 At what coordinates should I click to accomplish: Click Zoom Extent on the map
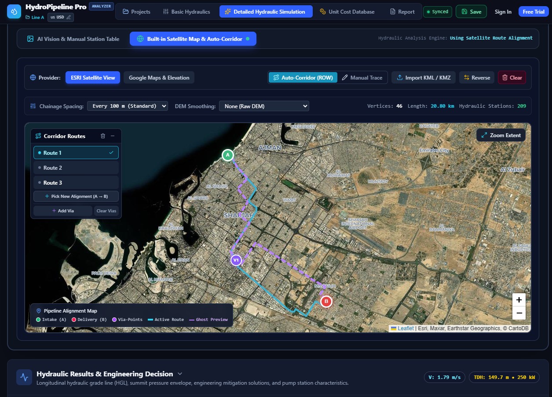point(501,135)
